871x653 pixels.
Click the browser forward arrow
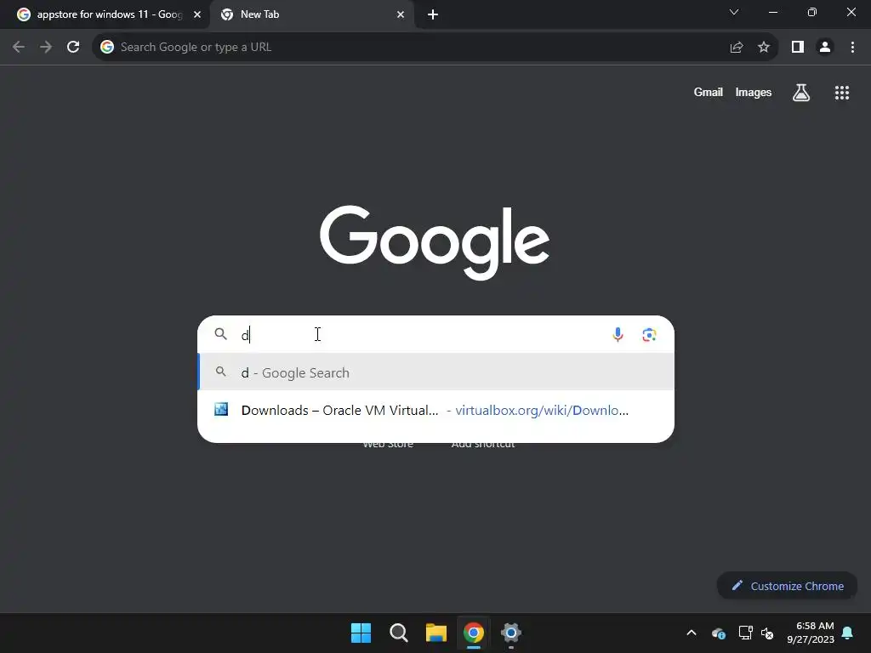coord(46,48)
